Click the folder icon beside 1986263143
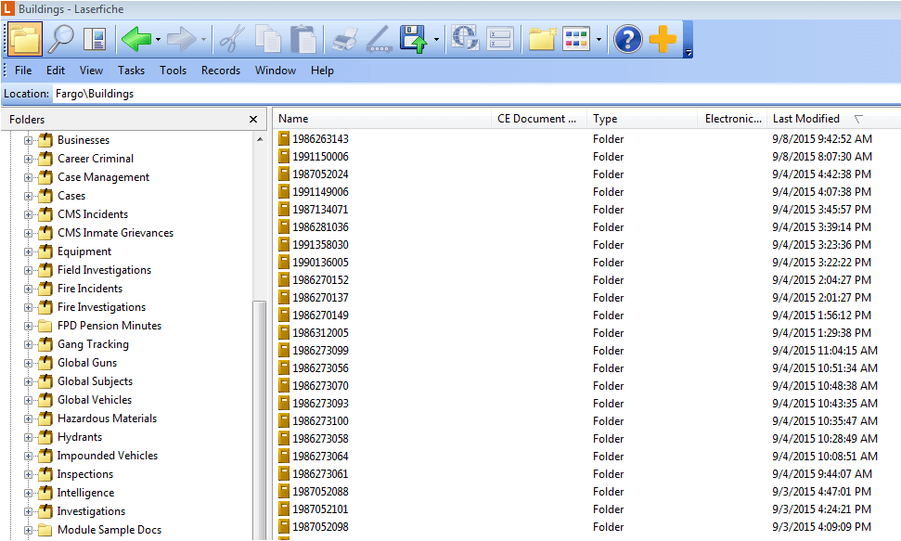The height and width of the screenshot is (541, 901). [x=284, y=138]
